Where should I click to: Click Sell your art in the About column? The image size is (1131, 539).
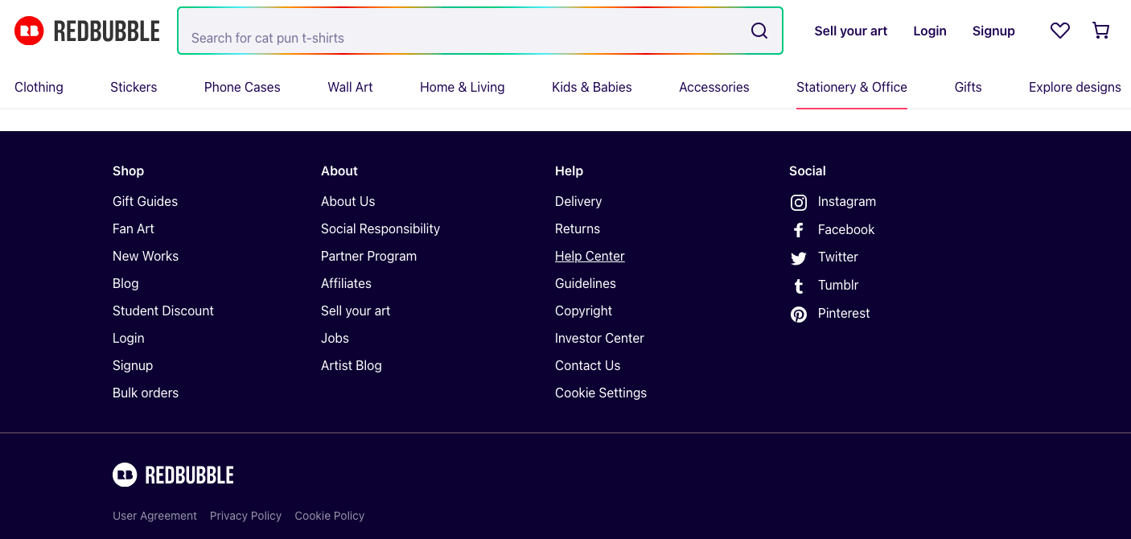[356, 311]
